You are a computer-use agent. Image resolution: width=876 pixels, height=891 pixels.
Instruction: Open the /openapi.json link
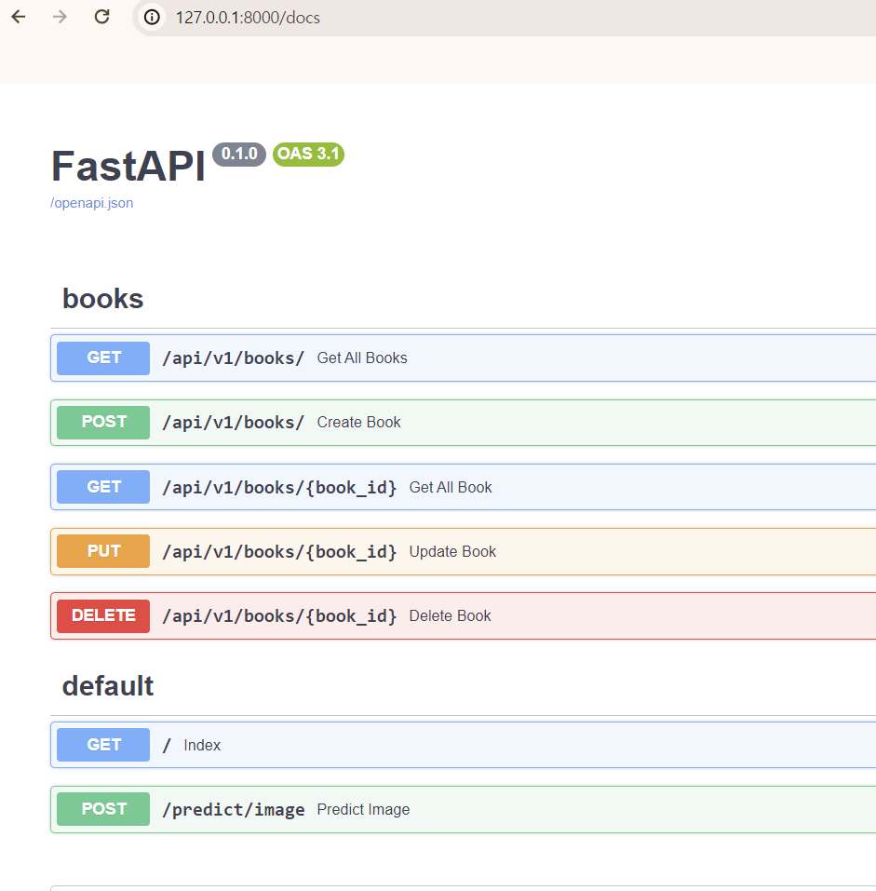pyautogui.click(x=92, y=203)
